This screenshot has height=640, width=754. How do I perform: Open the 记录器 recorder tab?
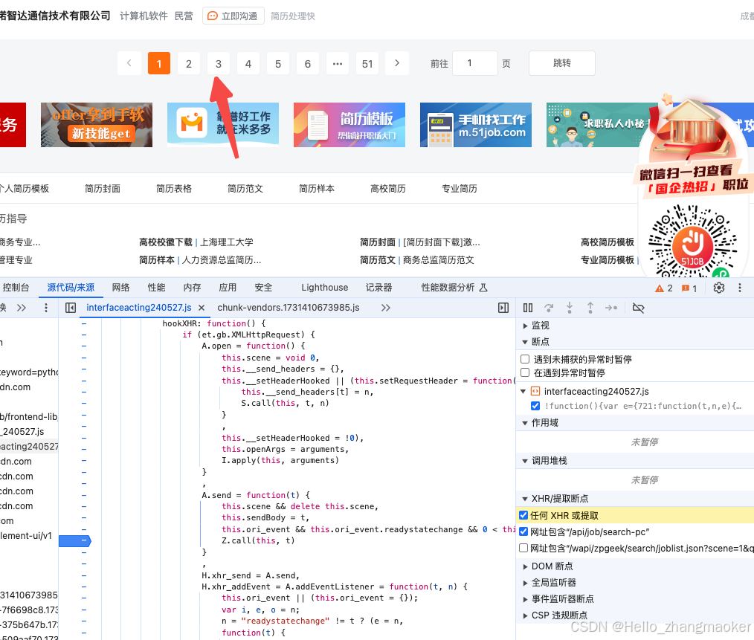[x=379, y=288]
